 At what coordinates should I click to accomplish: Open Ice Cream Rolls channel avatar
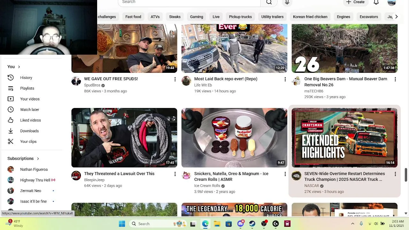coord(186,176)
